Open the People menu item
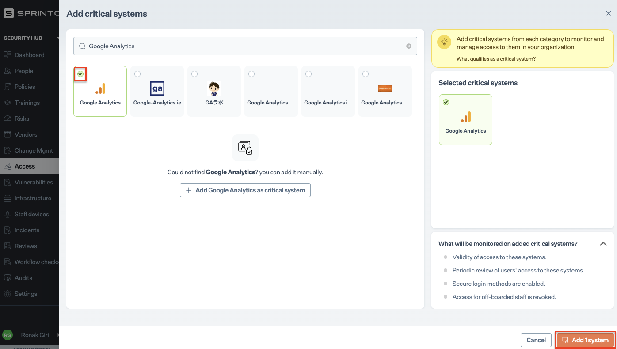Screen dimensions: 617x349 pyautogui.click(x=29, y=71)
